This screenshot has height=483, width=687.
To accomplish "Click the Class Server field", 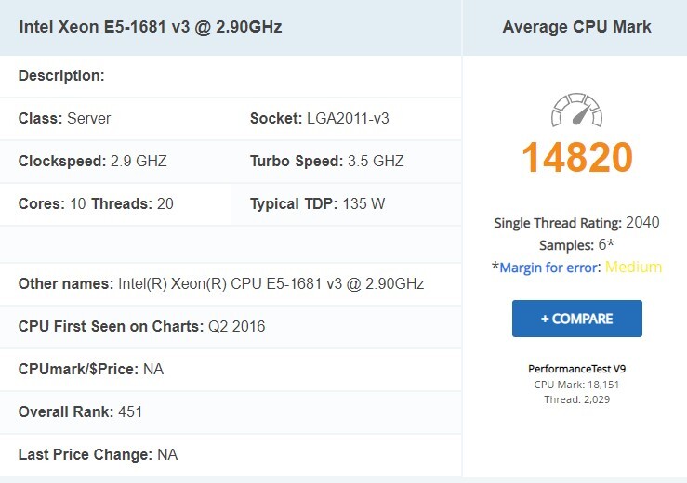I will click(x=65, y=119).
